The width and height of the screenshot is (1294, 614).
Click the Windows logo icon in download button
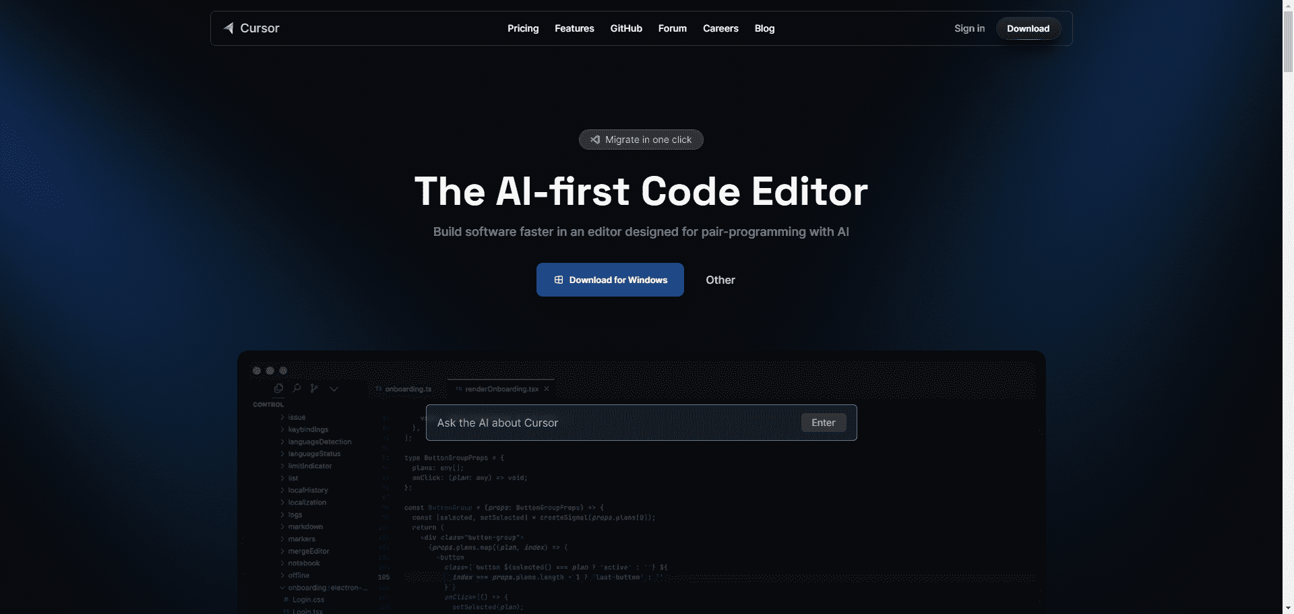click(x=559, y=280)
